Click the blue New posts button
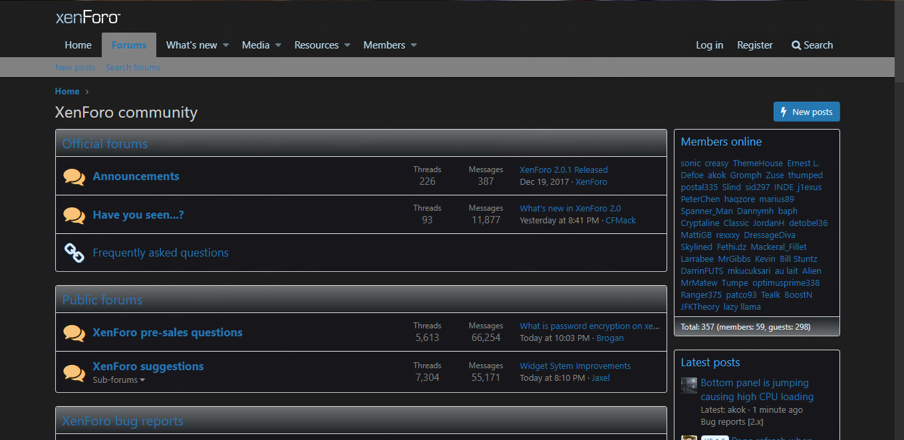Viewport: 904px width, 440px height. tap(806, 112)
